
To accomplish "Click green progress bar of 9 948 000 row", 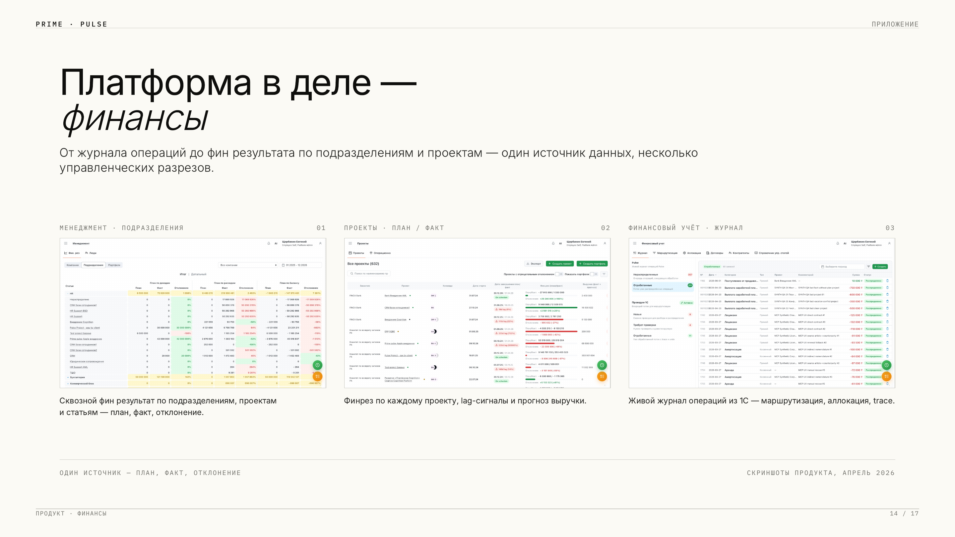I will 551,308.
